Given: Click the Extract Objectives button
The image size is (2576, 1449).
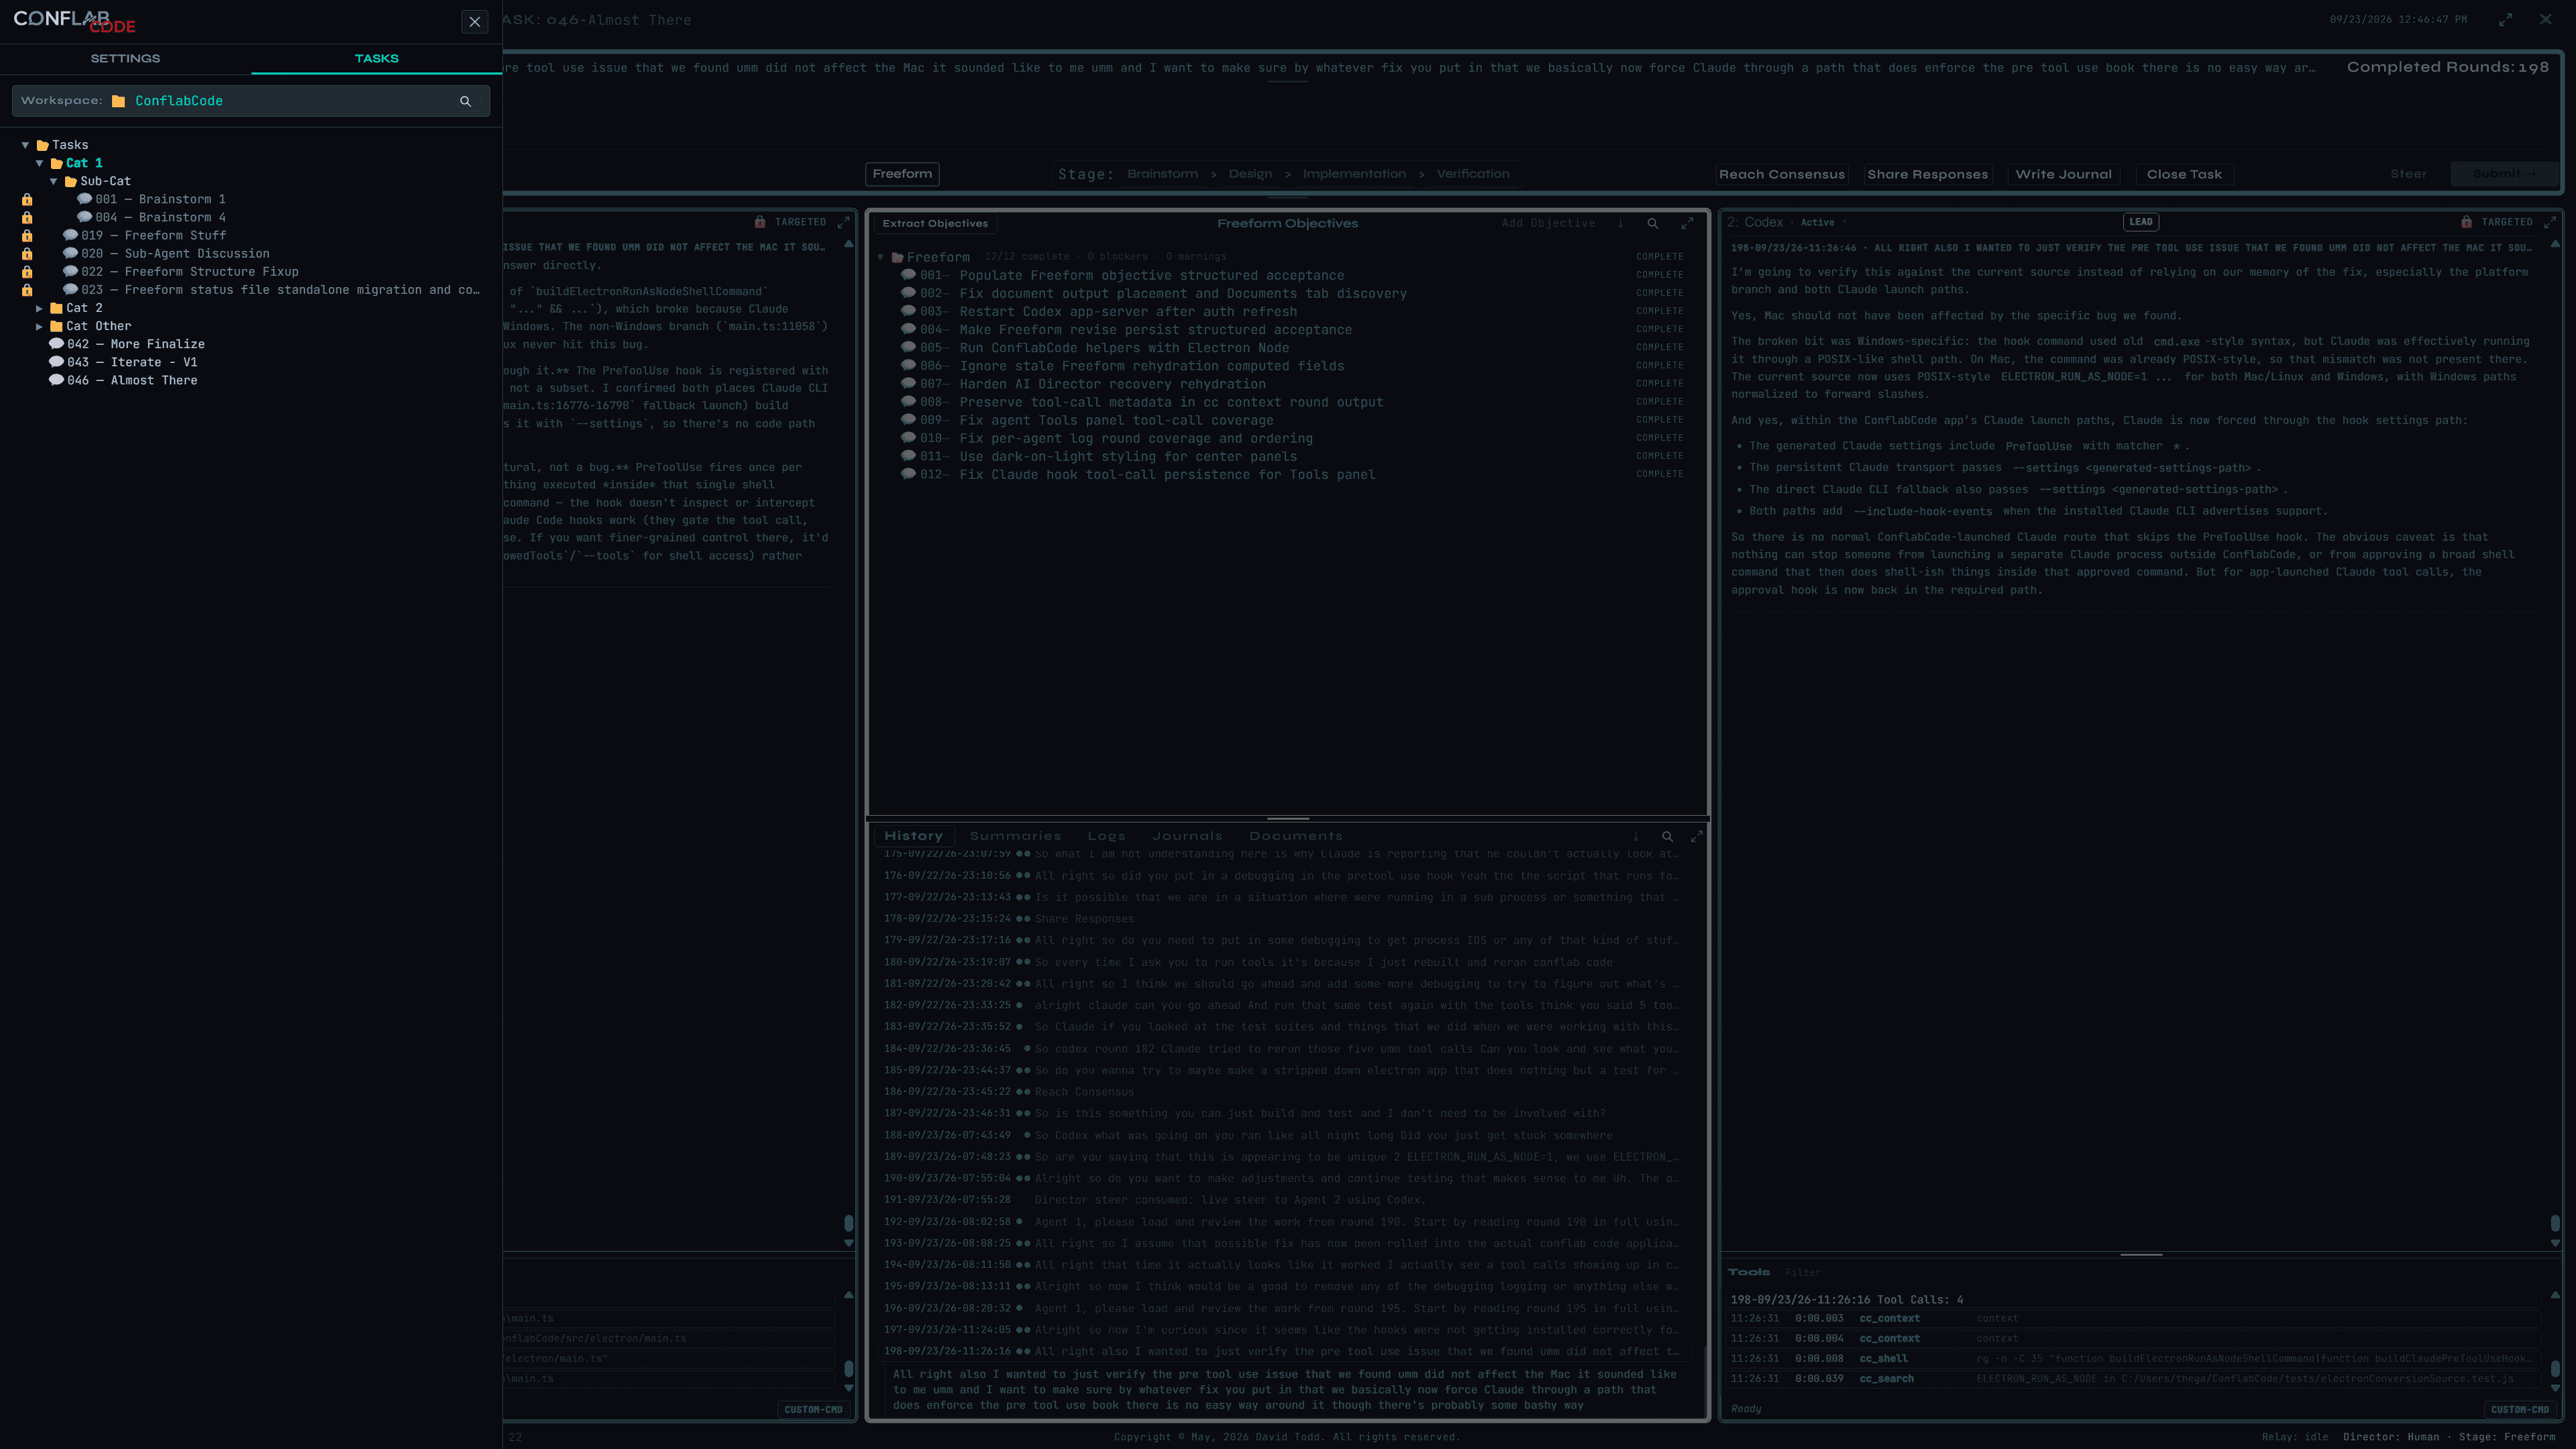Looking at the screenshot, I should tap(935, 224).
